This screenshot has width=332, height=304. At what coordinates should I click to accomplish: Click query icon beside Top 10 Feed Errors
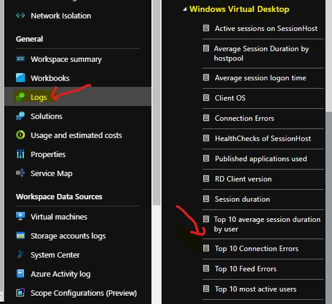(206, 268)
